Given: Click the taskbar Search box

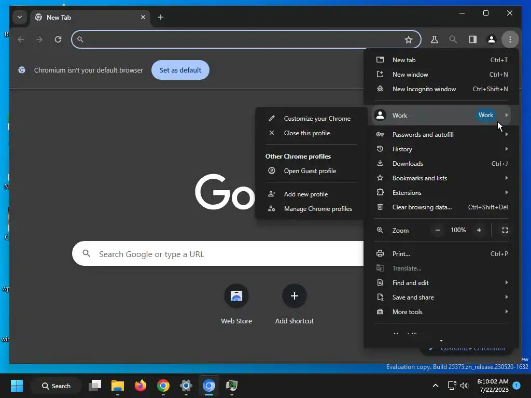Looking at the screenshot, I should 56,386.
